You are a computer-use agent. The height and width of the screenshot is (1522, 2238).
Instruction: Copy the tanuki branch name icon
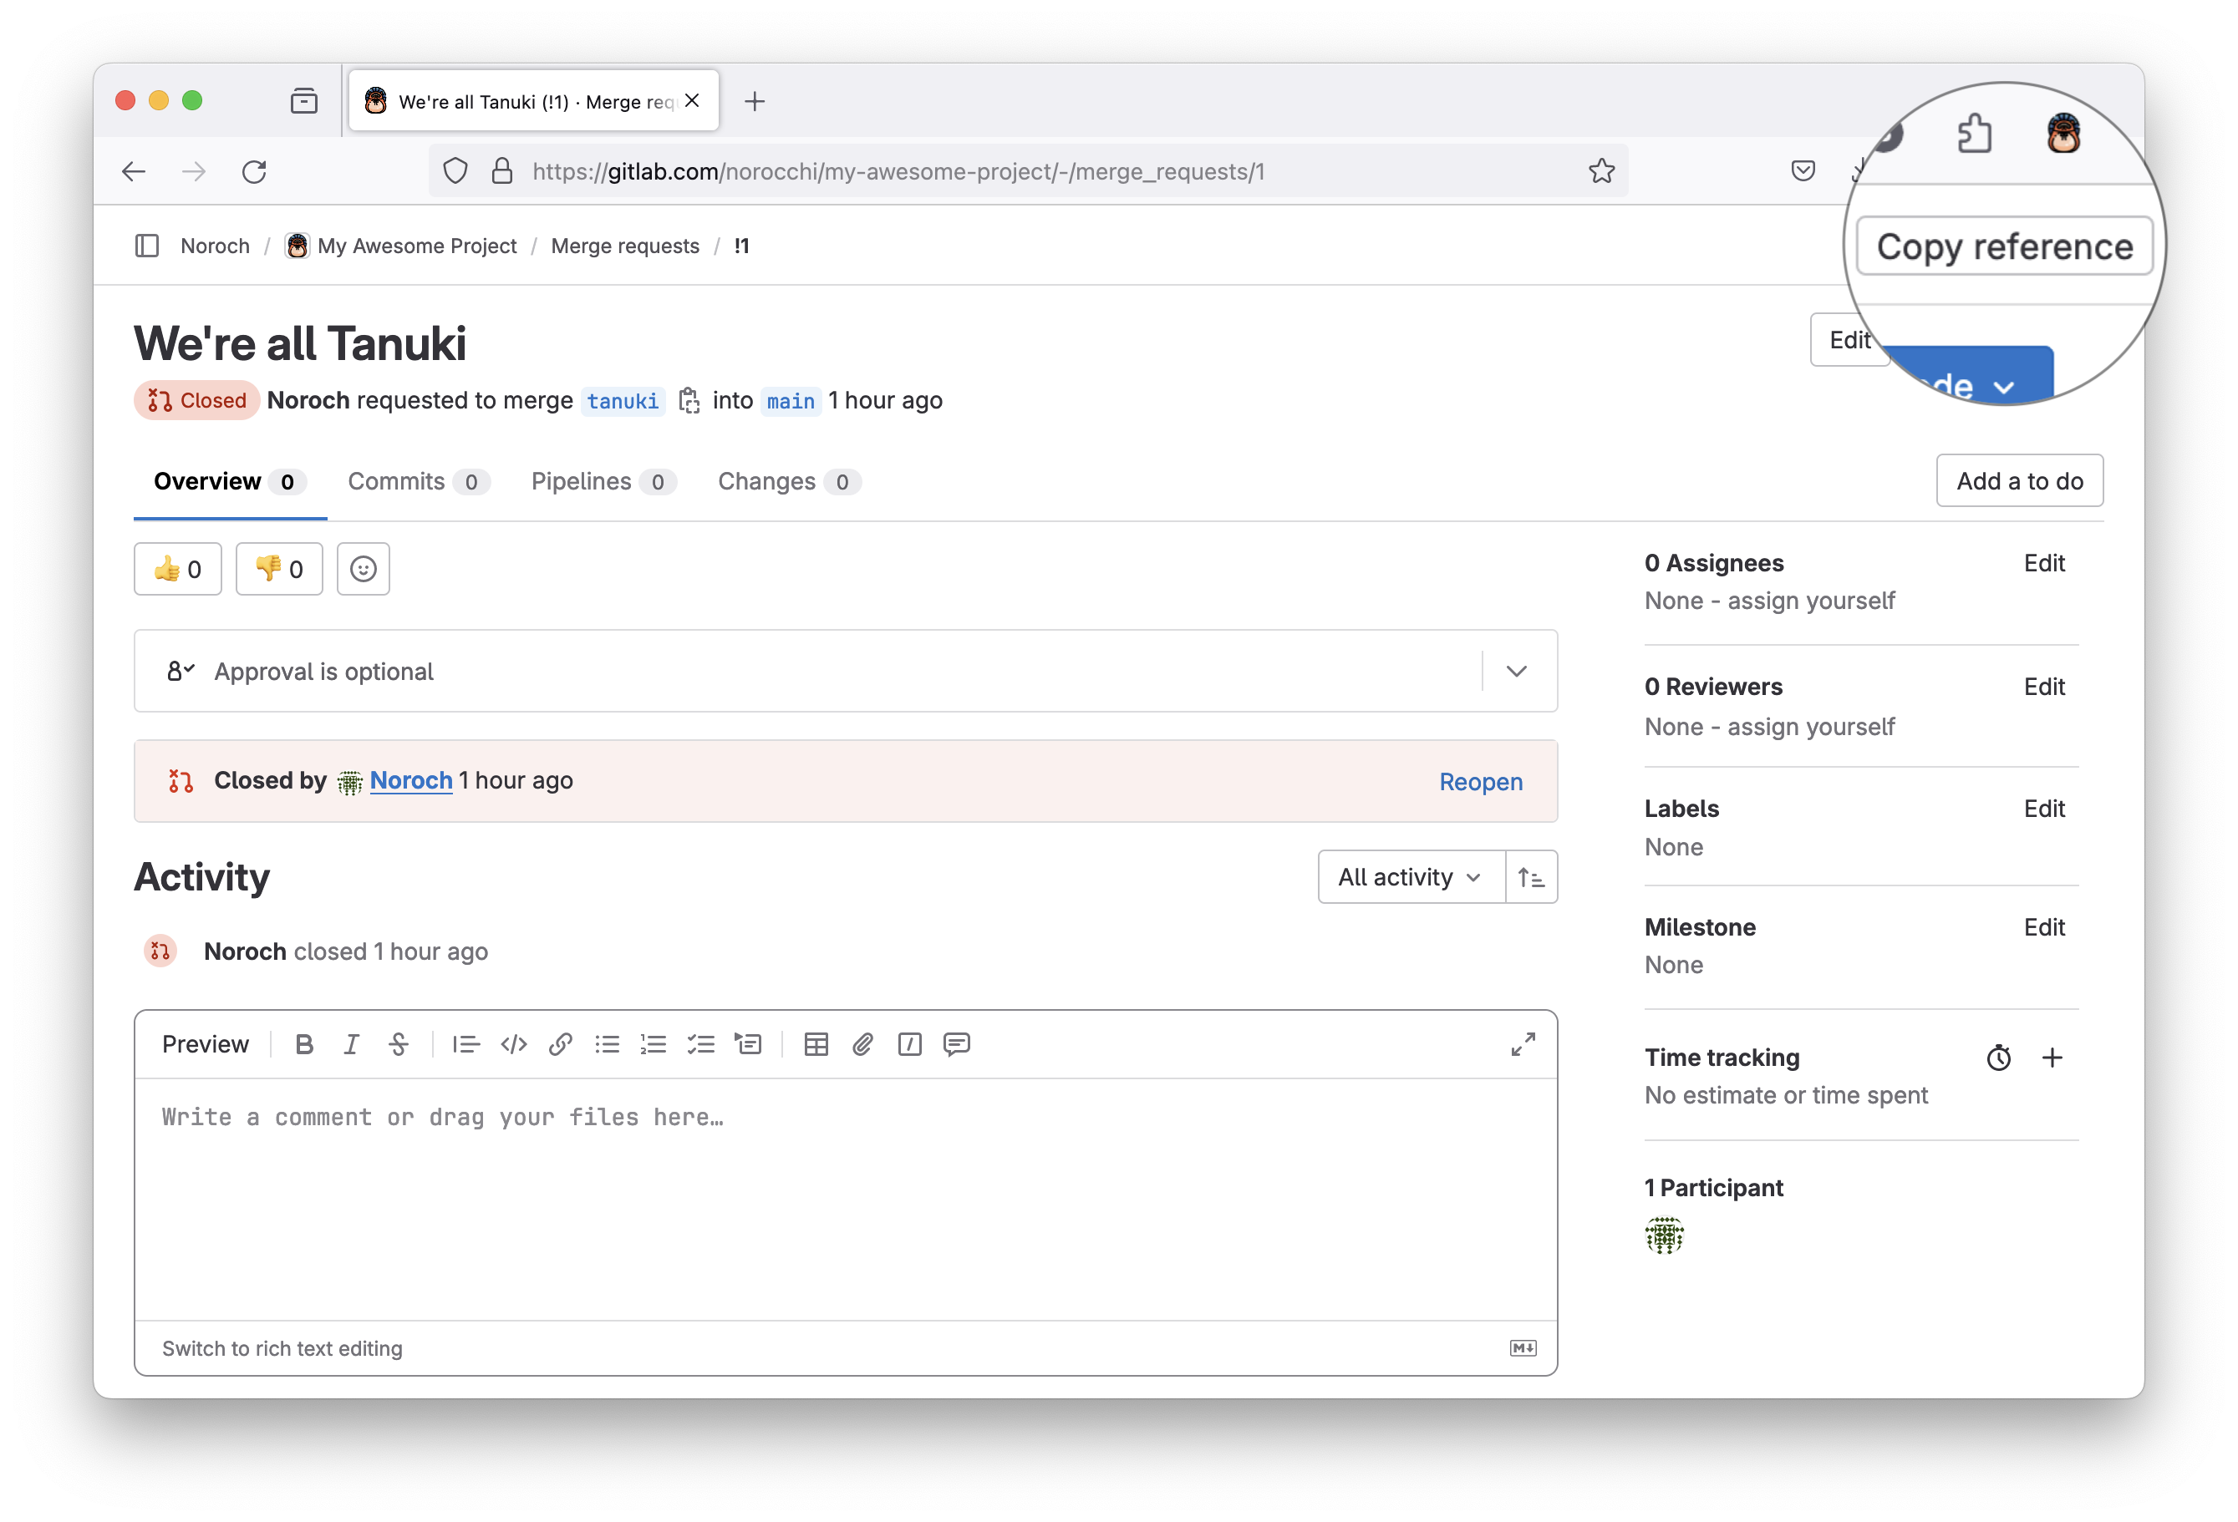coord(689,400)
